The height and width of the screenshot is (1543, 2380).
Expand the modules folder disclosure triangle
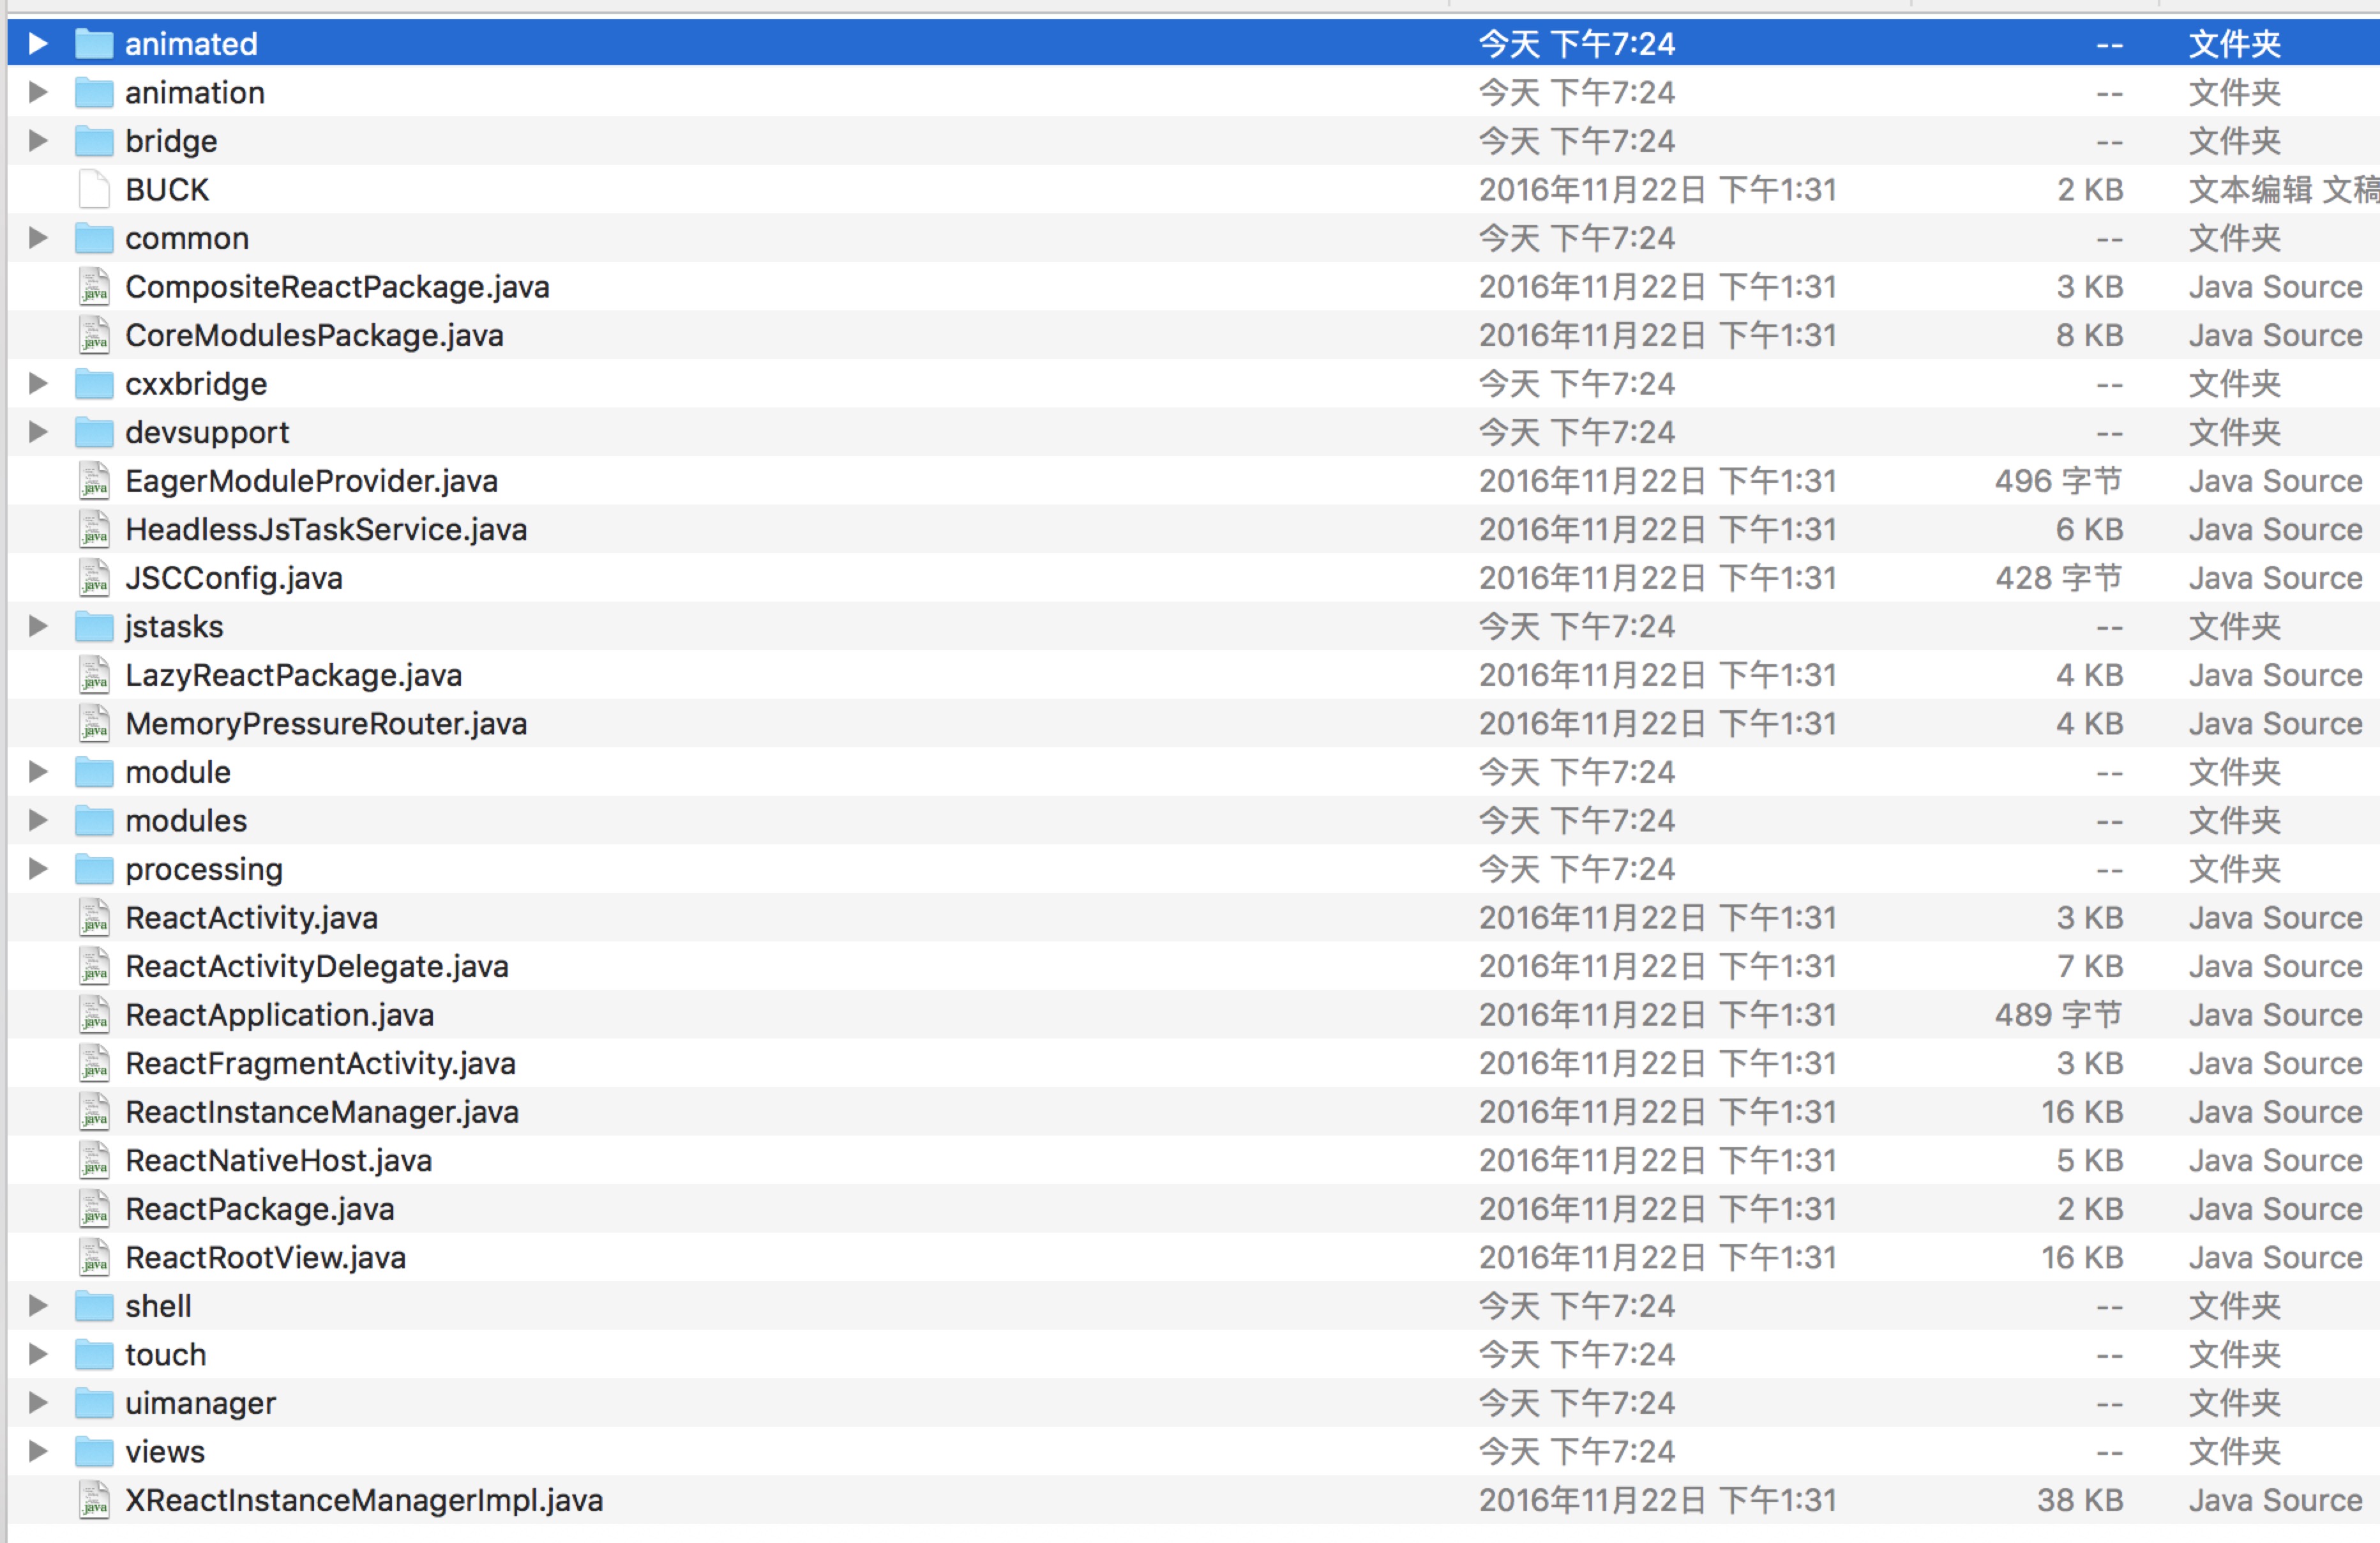coord(38,819)
